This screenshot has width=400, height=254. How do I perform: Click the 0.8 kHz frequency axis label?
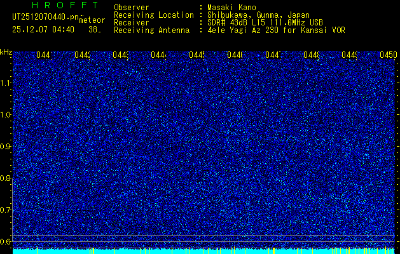click(5, 178)
